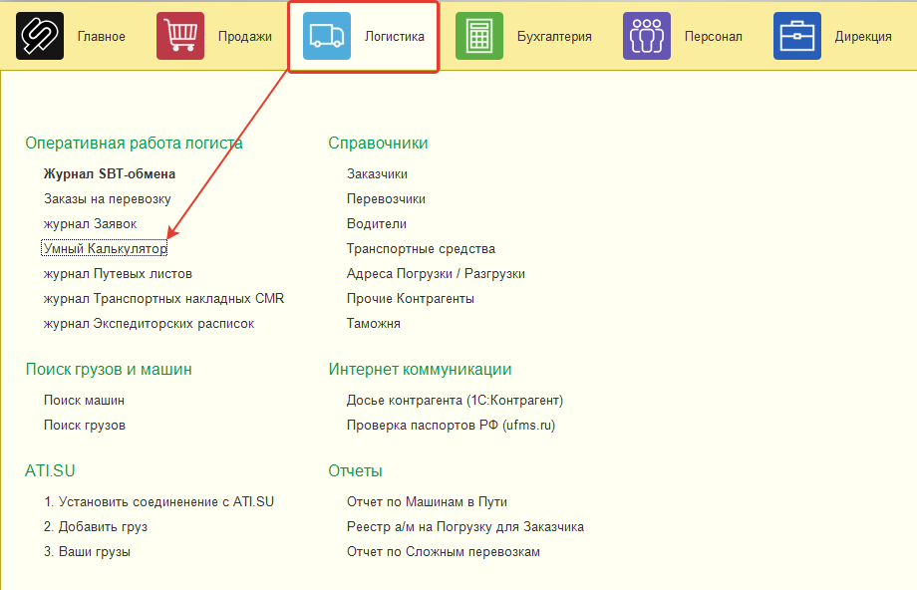Open Прочие Контрагенты directory
917x590 pixels.
point(410,299)
